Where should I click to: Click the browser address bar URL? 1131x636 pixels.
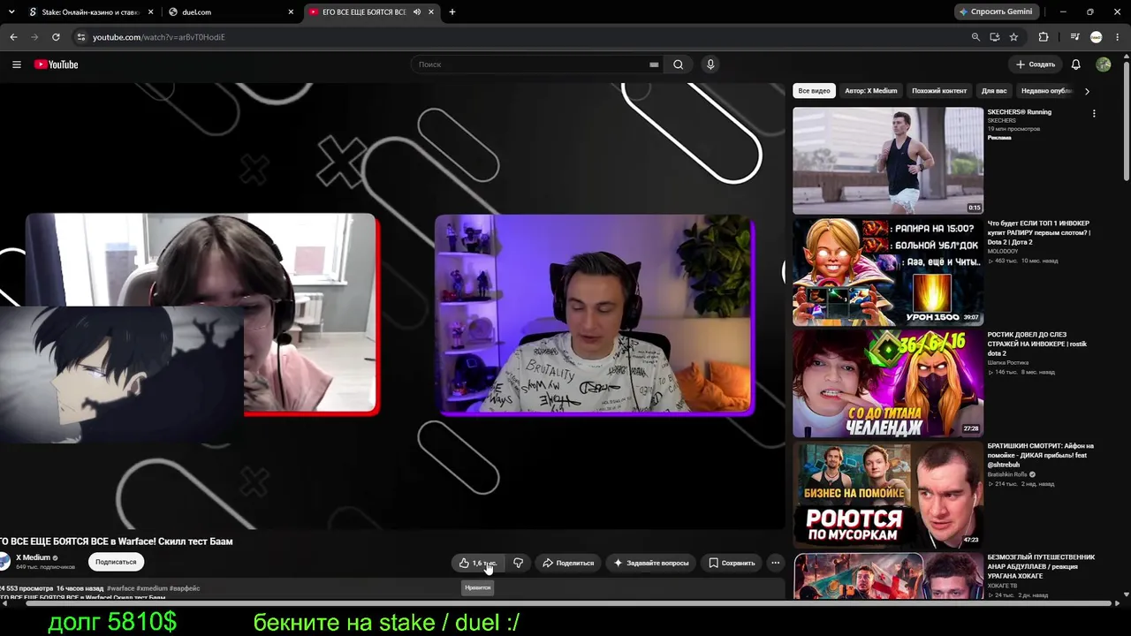click(x=159, y=37)
